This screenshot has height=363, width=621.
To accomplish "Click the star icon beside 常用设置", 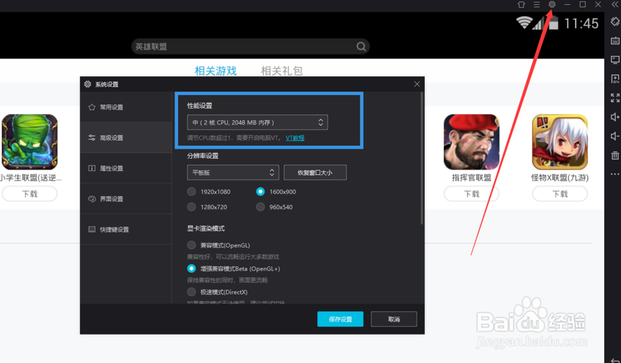I will click(x=92, y=107).
